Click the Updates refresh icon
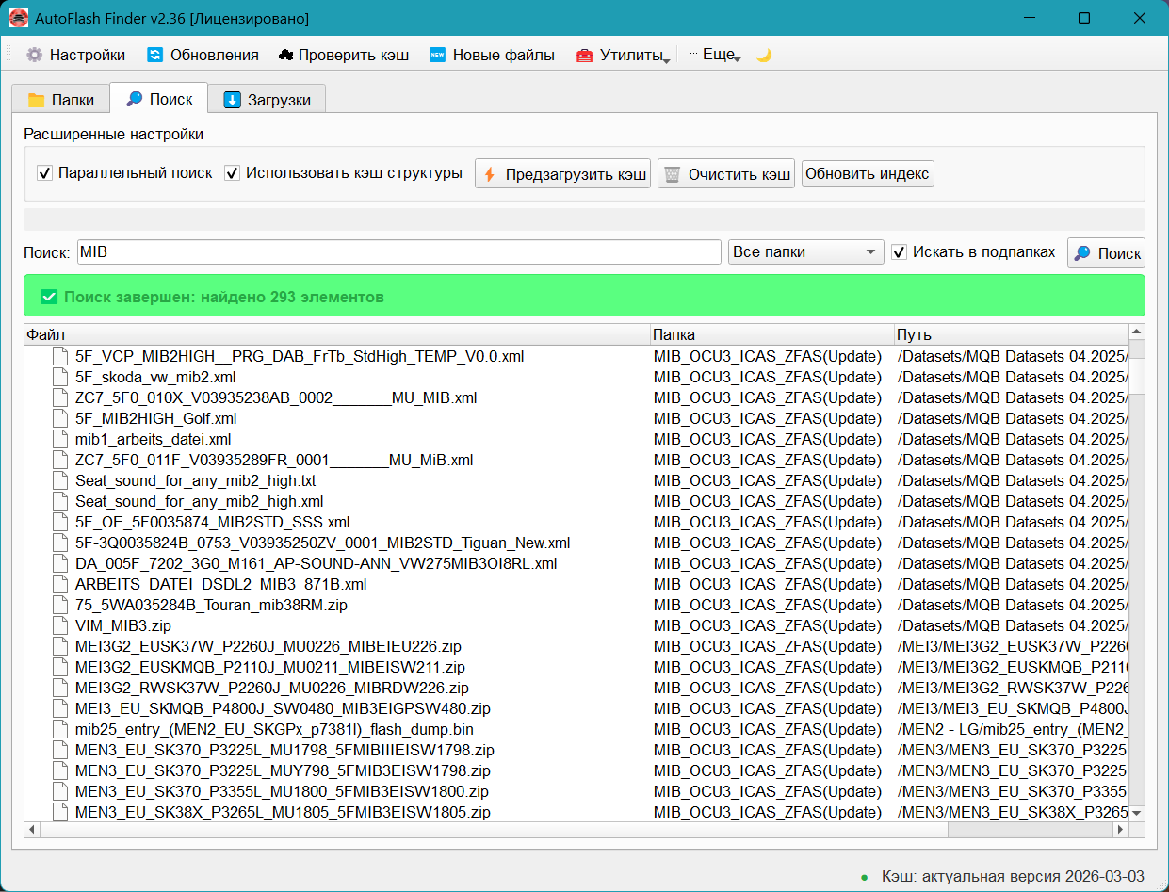The image size is (1169, 892). coord(155,55)
